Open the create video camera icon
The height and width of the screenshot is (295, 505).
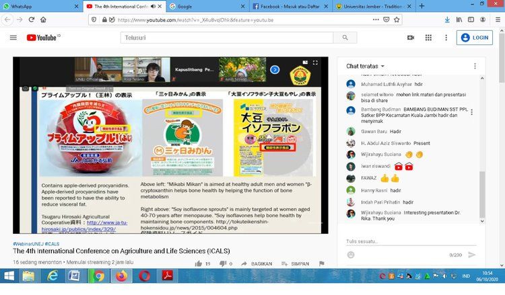point(411,38)
